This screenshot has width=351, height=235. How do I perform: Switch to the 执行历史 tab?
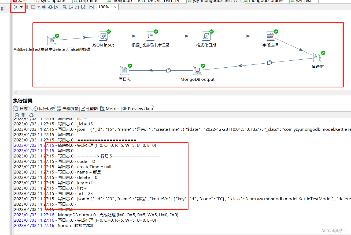pos(44,109)
